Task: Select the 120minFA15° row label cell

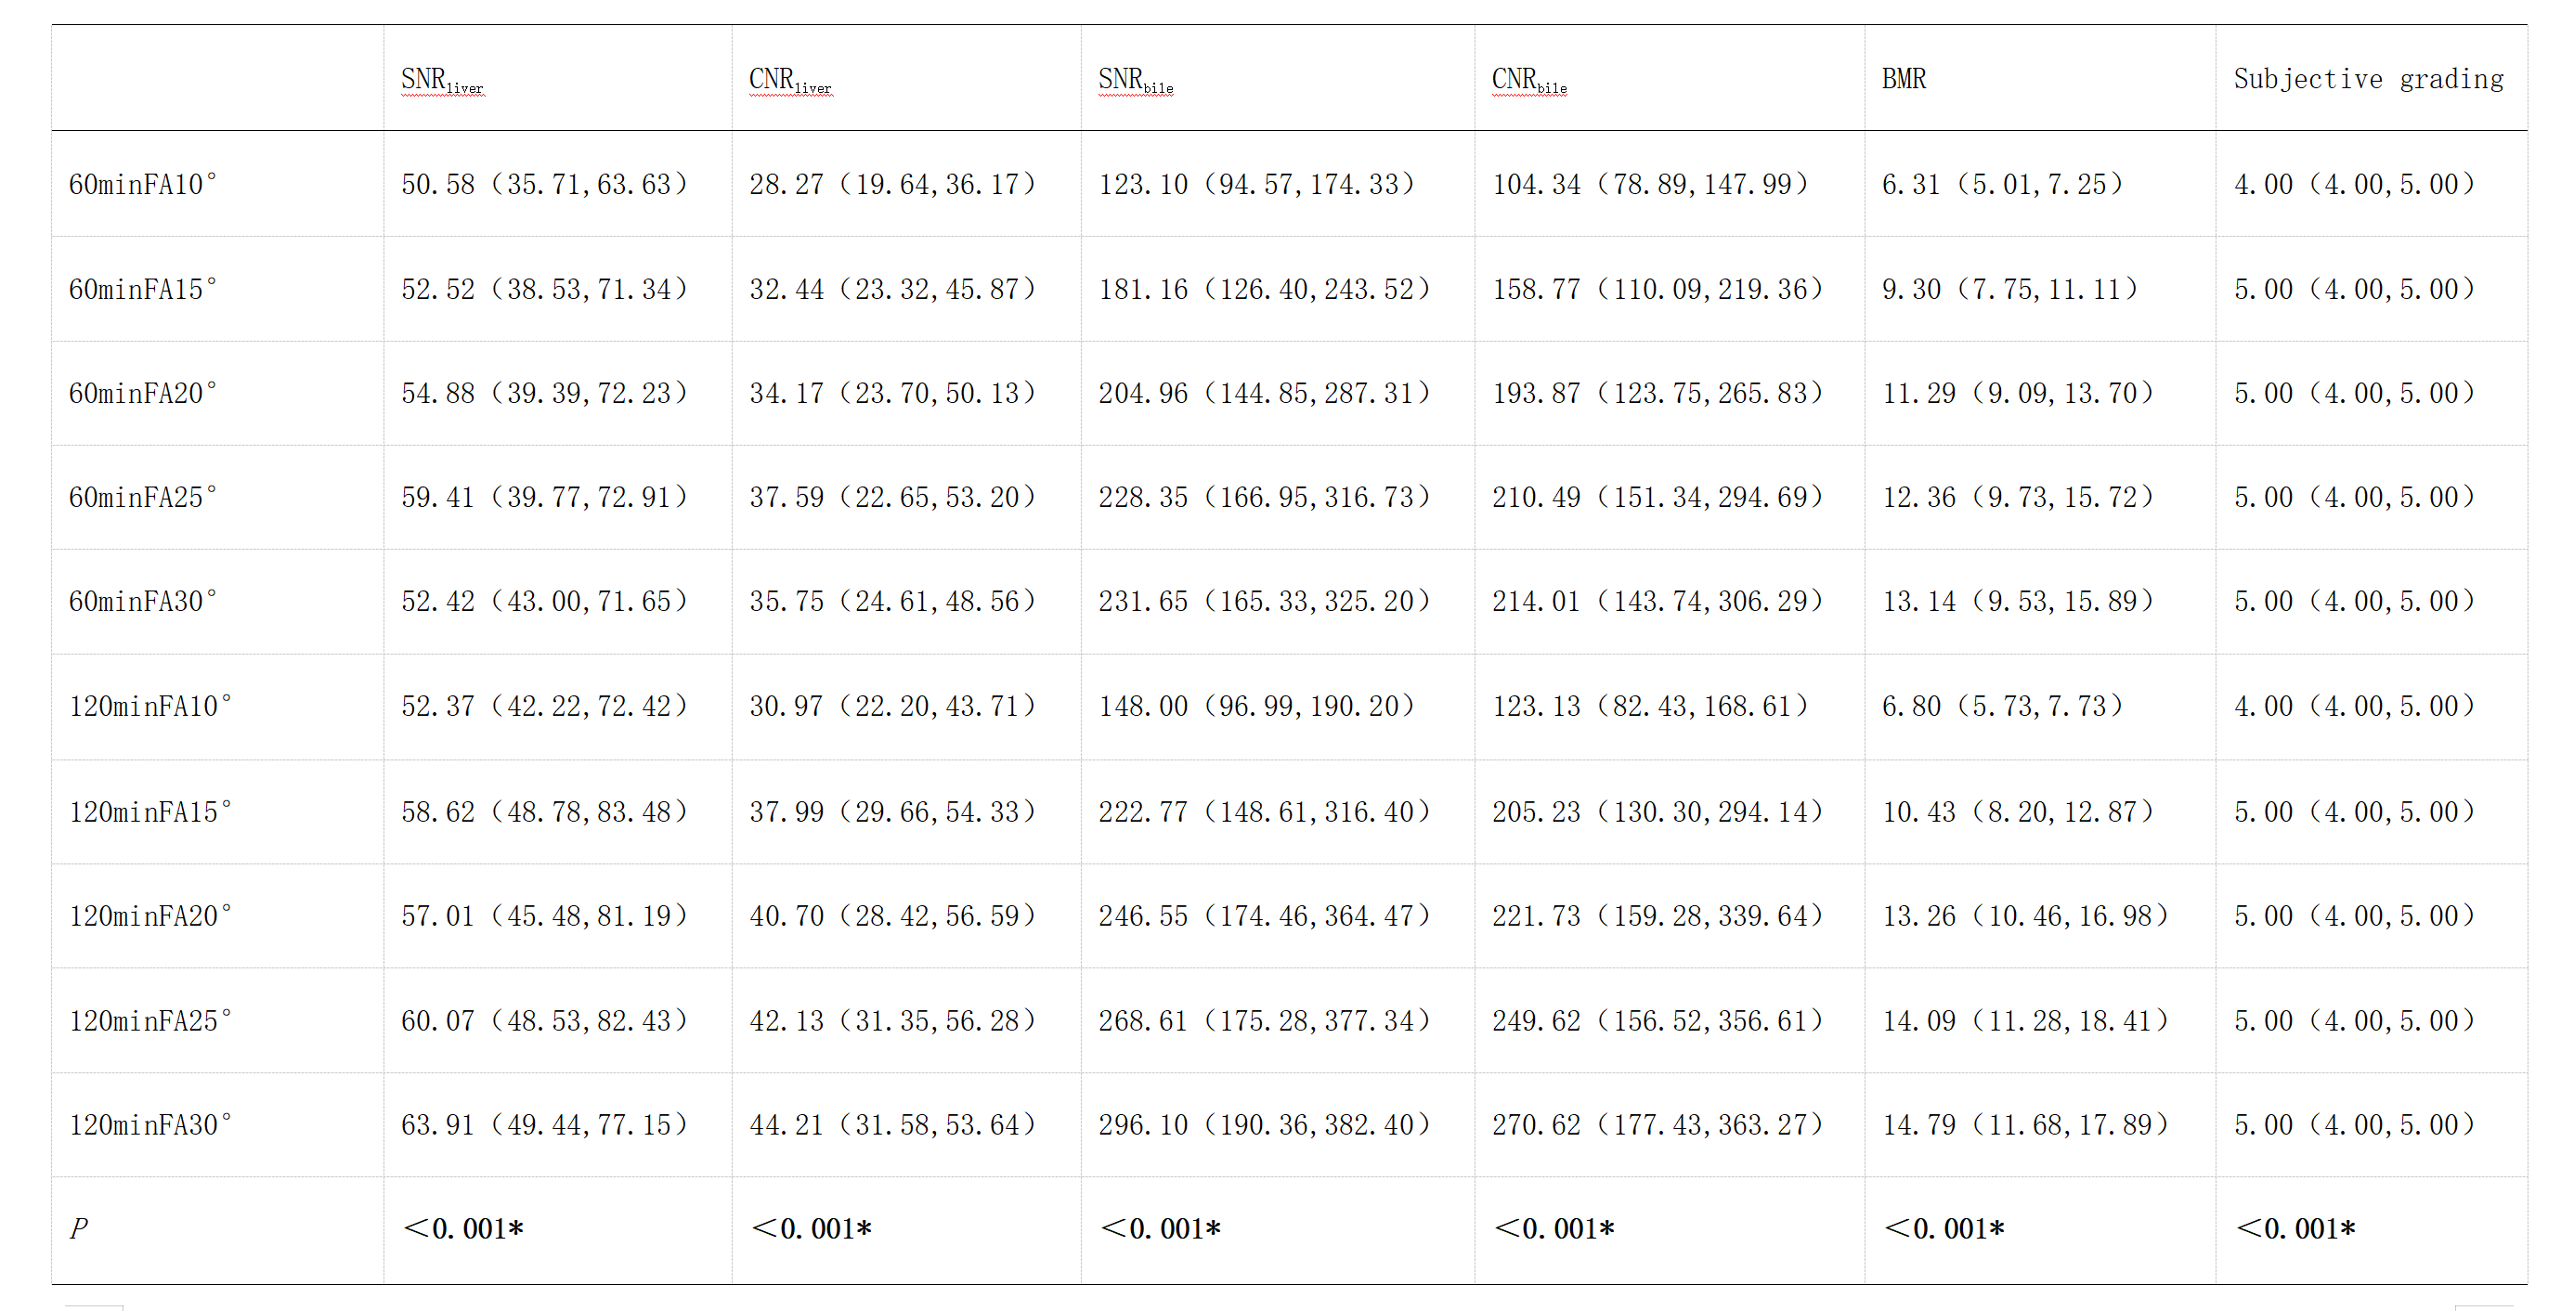Action: pyautogui.click(x=149, y=812)
